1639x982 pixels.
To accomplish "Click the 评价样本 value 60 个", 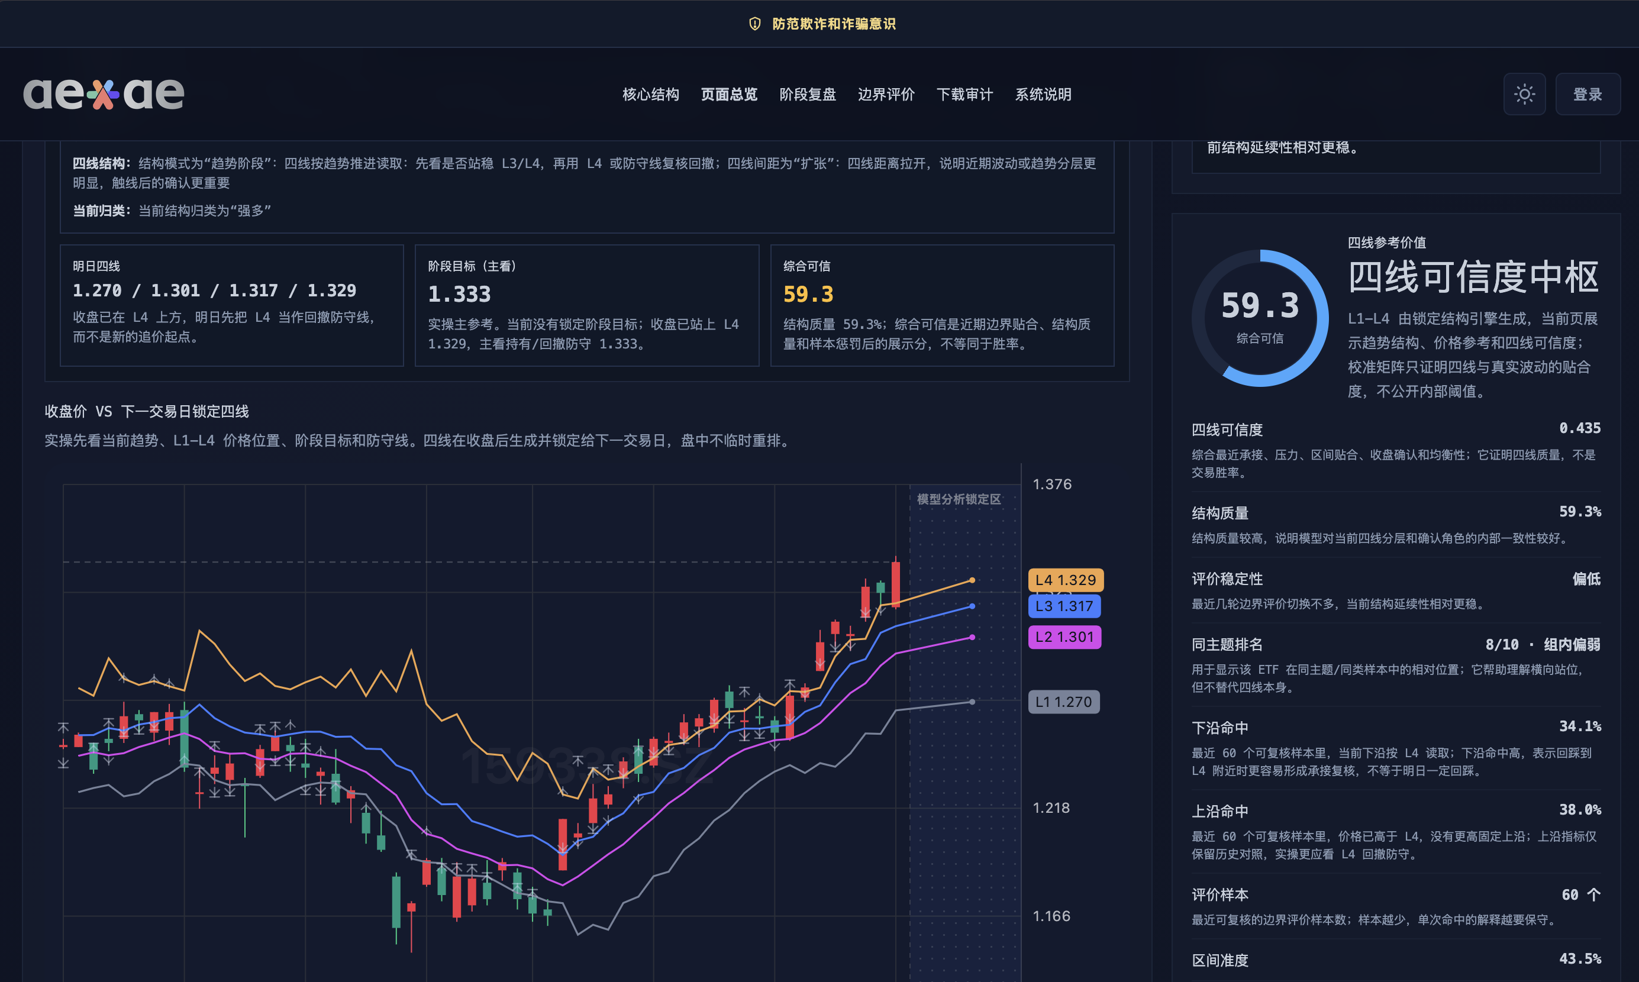I will 1581,894.
